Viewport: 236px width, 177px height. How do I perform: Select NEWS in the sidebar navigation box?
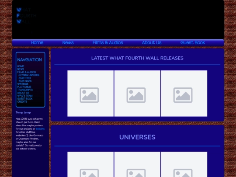coord(21,69)
